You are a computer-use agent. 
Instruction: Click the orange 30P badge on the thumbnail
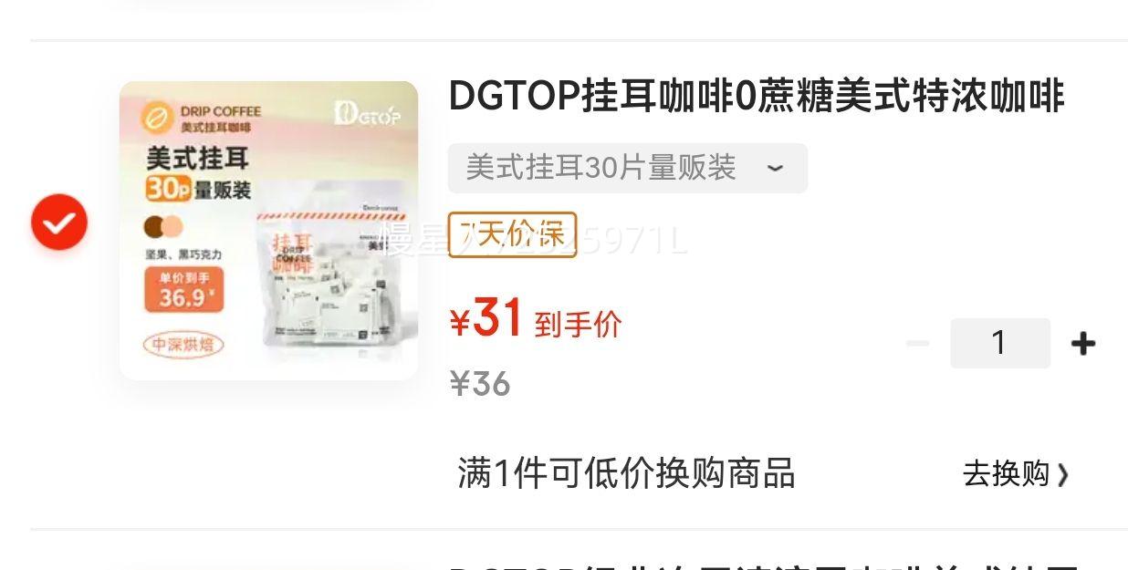(167, 189)
